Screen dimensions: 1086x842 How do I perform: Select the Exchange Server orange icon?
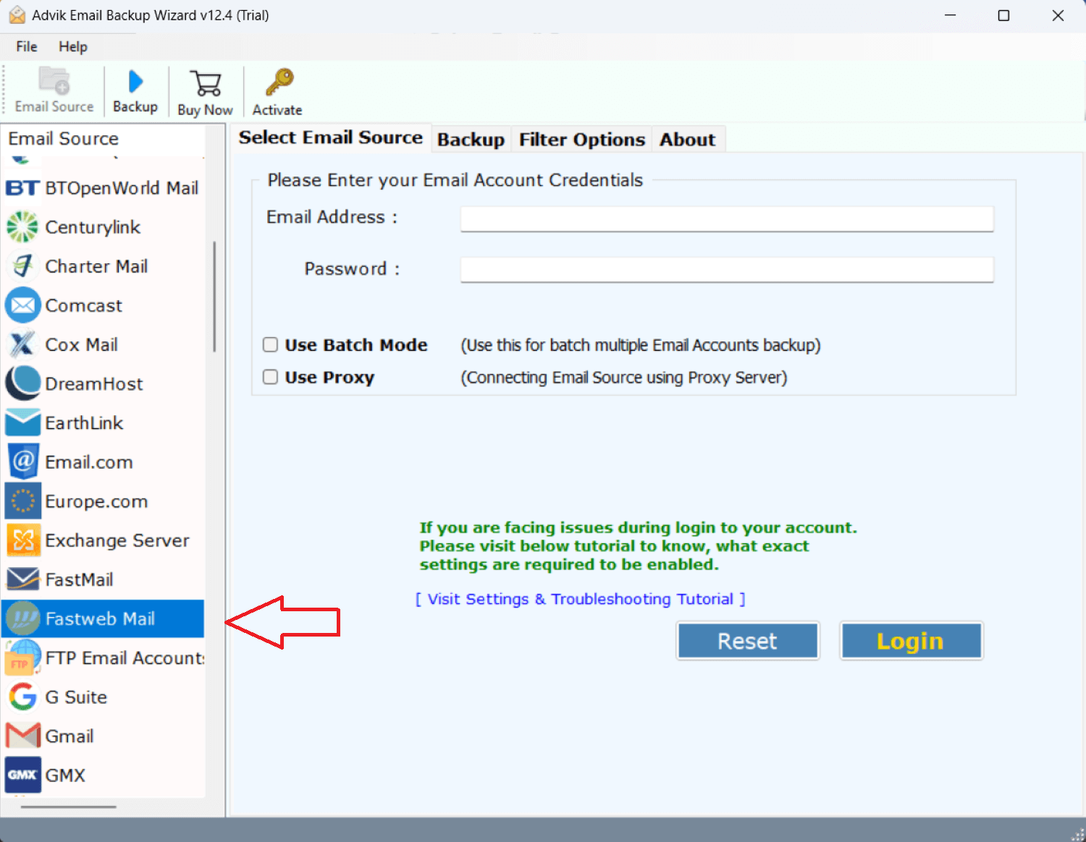[x=22, y=540]
